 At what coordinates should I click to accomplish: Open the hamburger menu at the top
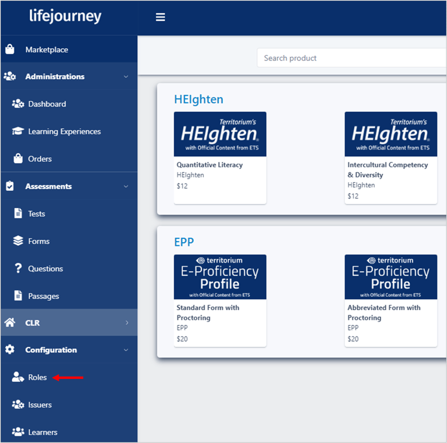[160, 16]
